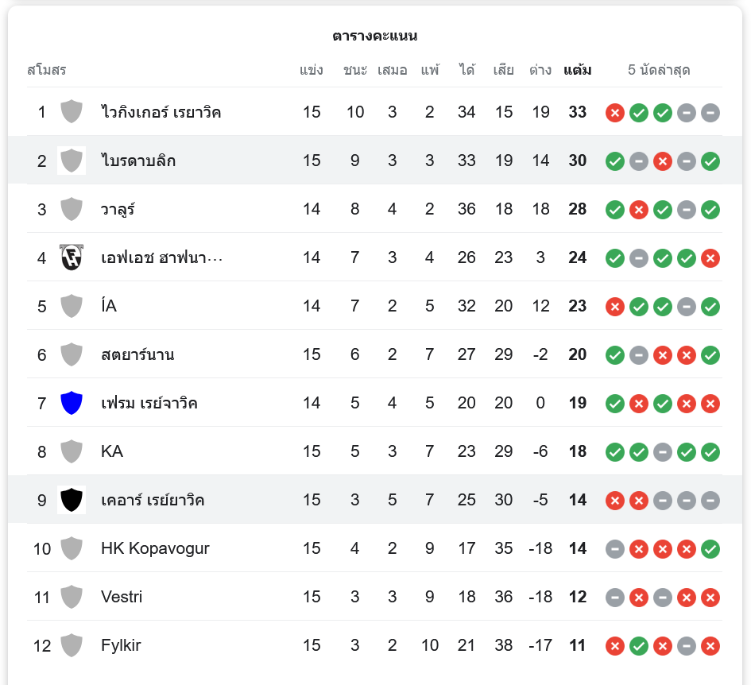Click the grey shield beside Vikingur Reykjavik
The width and height of the screenshot is (751, 685).
[72, 112]
